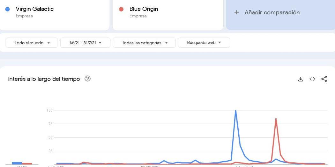Open the 1/6/21 - 31/7/21 date range dropdown
Image resolution: width=335 pixels, height=167 pixels.
85,43
